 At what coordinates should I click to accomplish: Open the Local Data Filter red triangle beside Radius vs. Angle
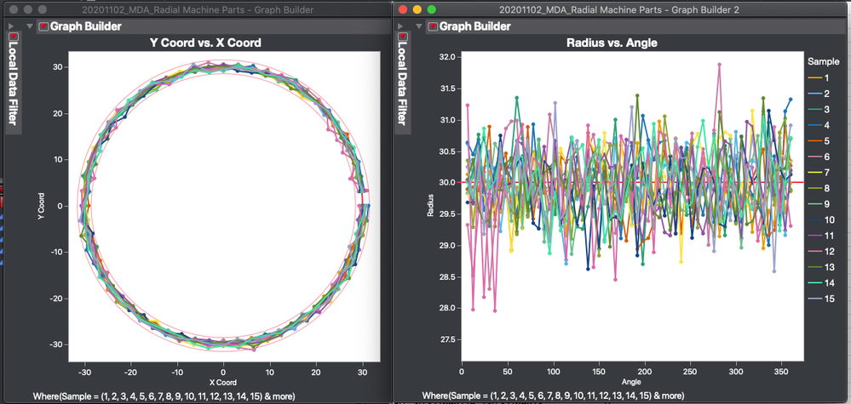point(402,37)
